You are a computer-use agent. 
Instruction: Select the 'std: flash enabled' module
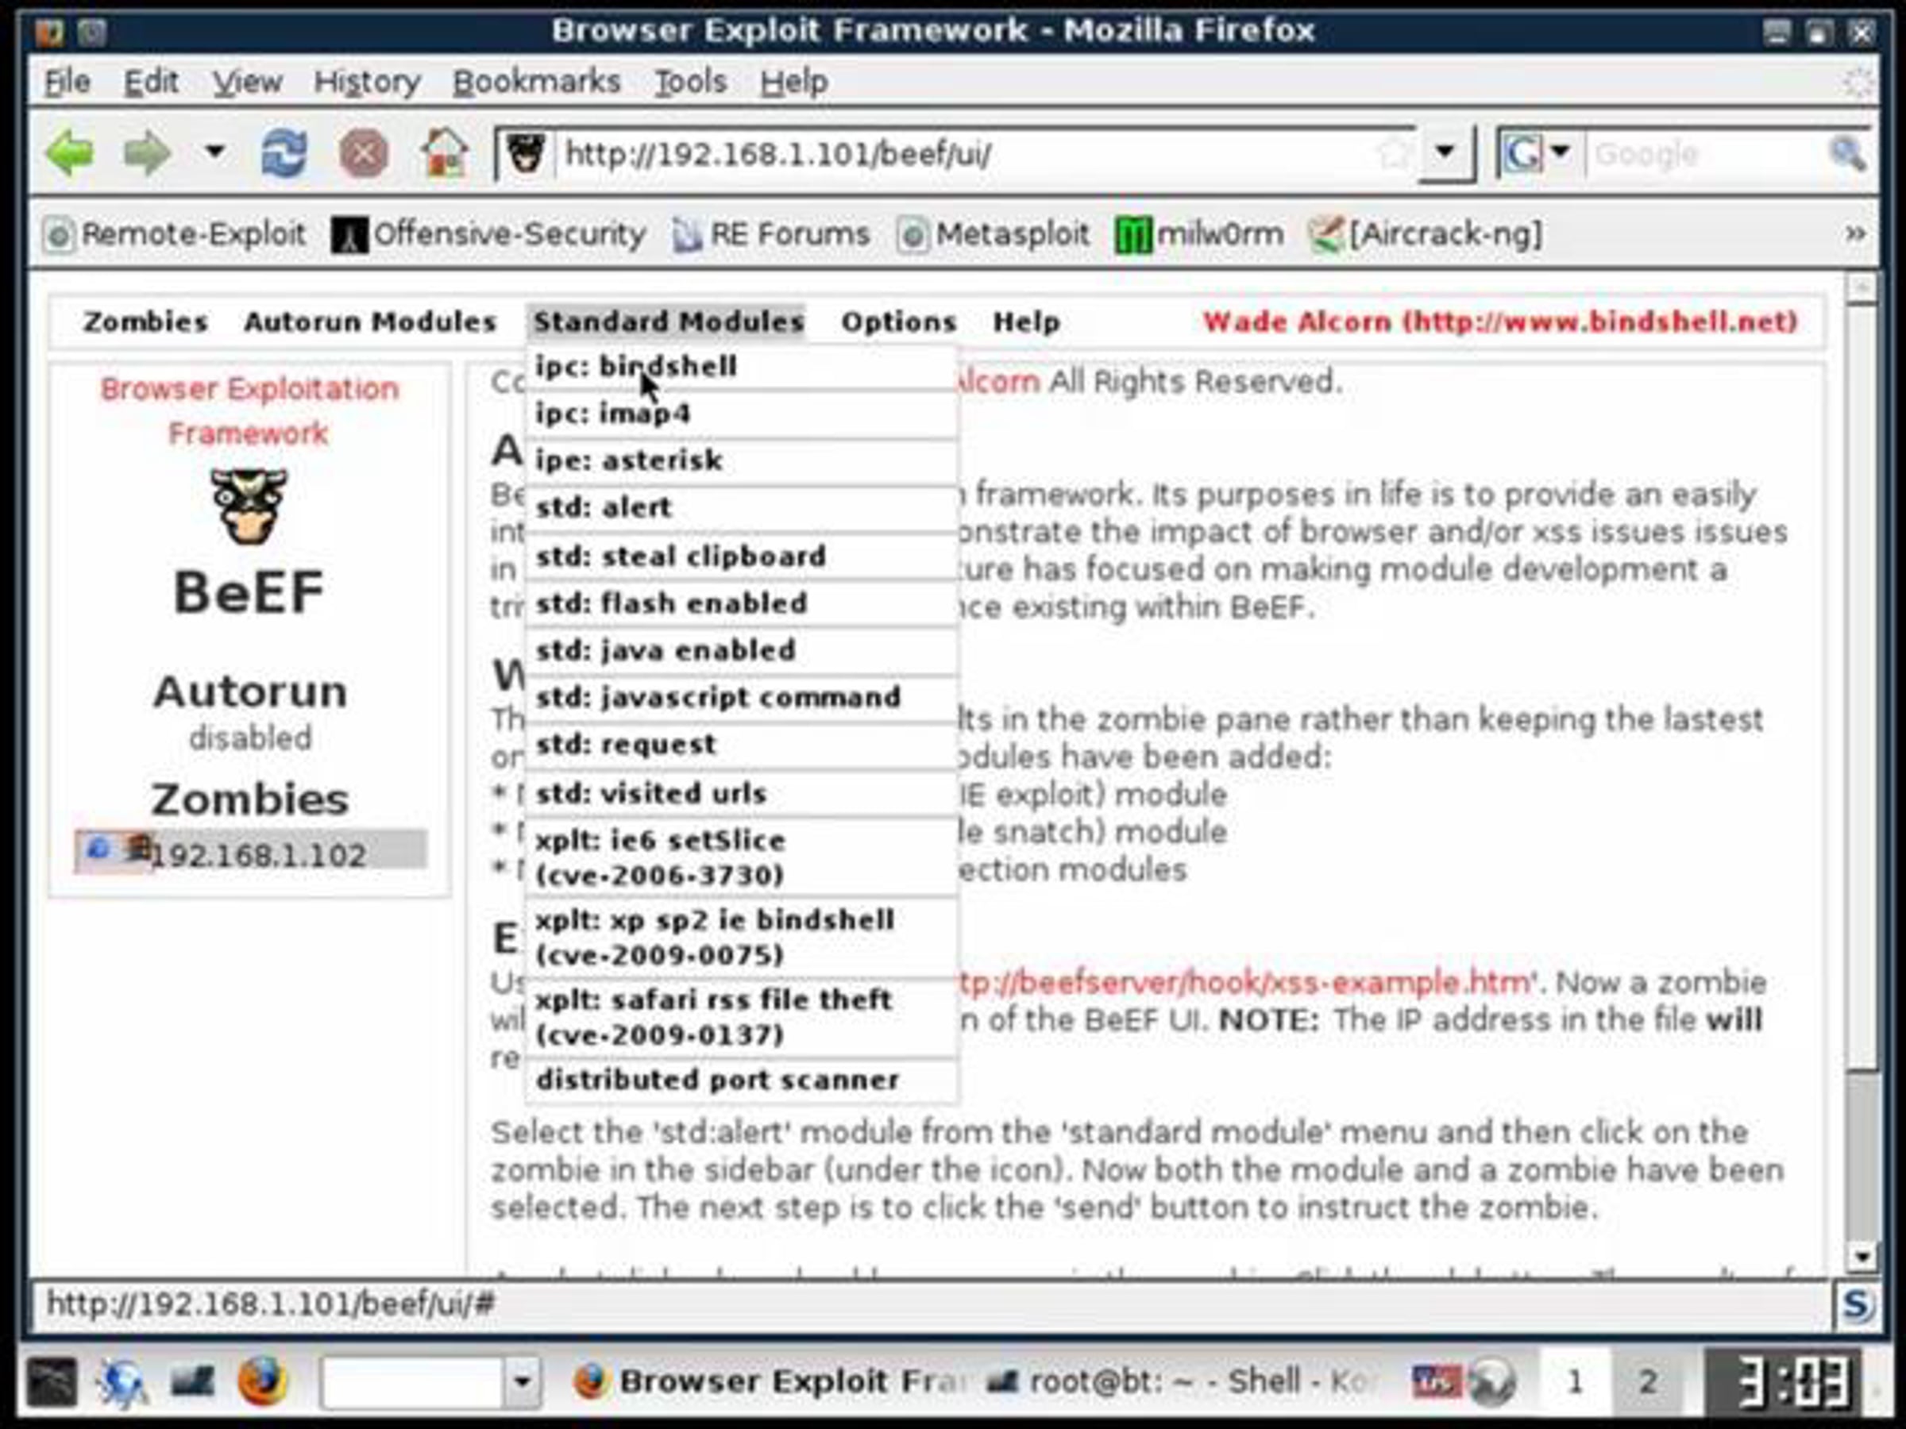click(x=741, y=604)
